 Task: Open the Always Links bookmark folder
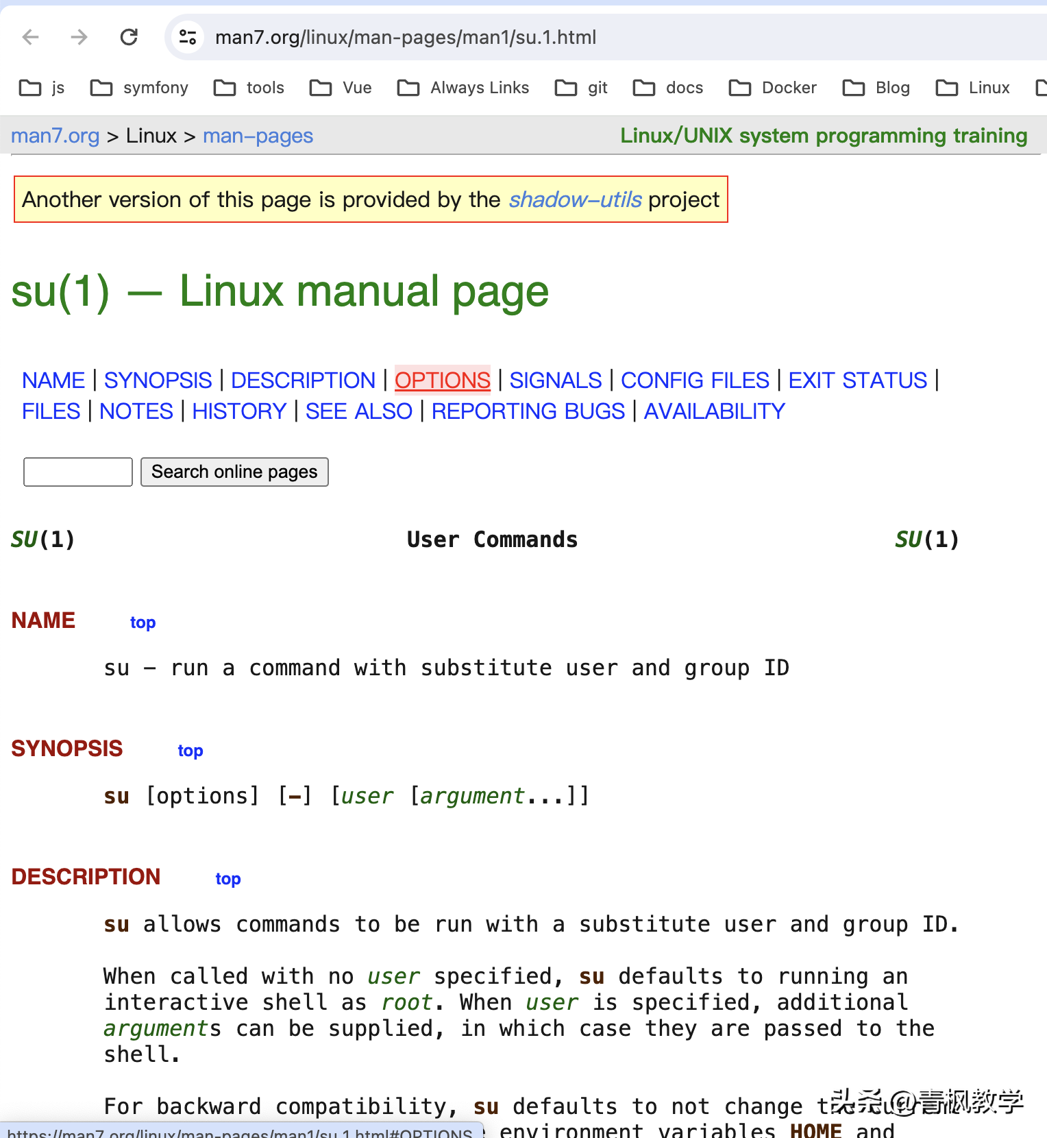pos(463,88)
